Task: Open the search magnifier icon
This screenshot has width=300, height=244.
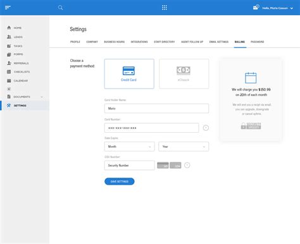Action: coord(60,8)
